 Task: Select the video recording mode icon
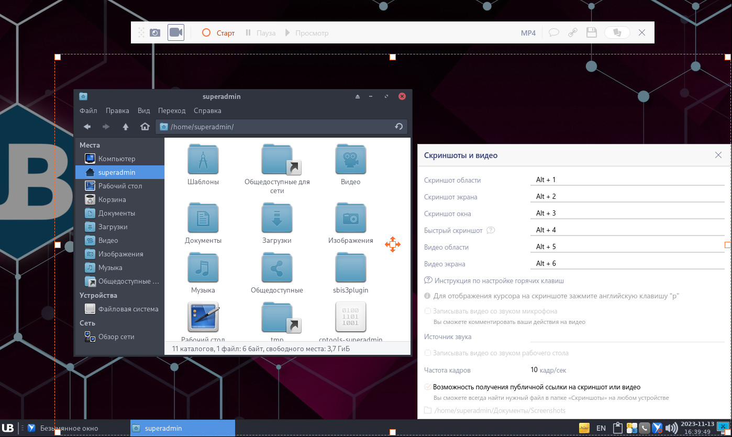coord(176,32)
